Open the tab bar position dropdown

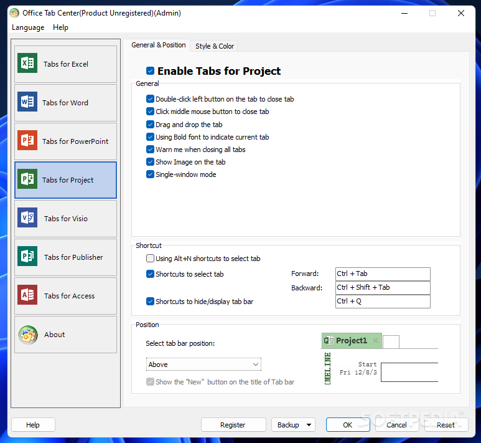(203, 364)
